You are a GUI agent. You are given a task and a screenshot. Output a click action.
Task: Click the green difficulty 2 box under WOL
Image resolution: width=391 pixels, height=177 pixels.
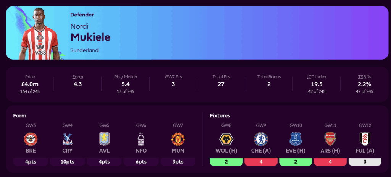226,162
